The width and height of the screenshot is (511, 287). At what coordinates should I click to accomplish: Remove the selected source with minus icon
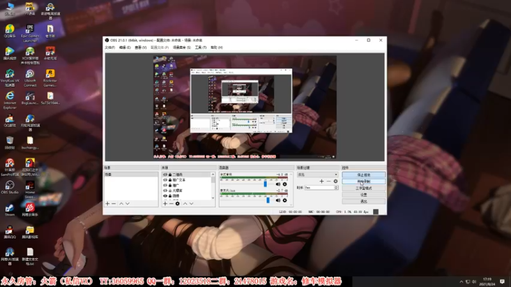coord(171,203)
